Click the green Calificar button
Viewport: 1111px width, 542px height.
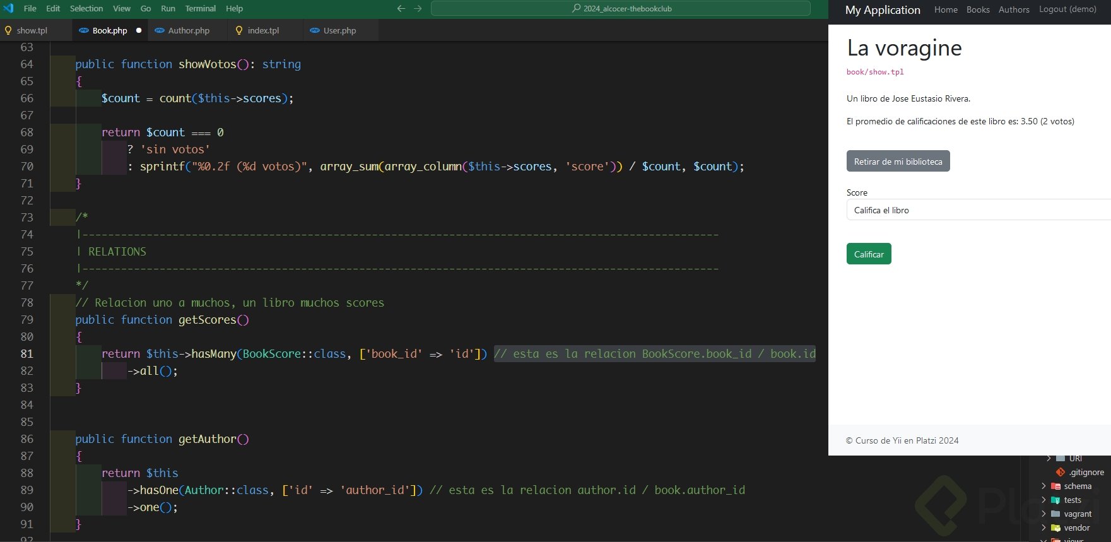tap(869, 254)
